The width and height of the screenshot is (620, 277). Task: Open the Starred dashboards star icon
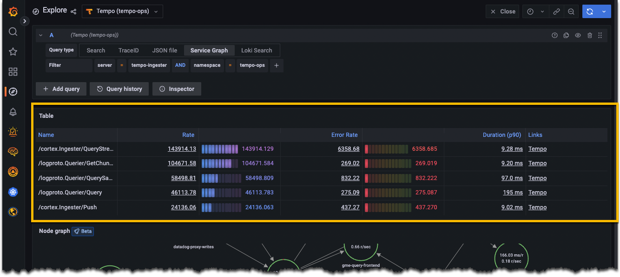click(13, 52)
